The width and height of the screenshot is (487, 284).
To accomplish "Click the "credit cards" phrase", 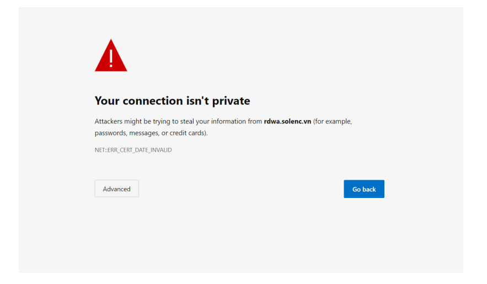I will [188, 133].
